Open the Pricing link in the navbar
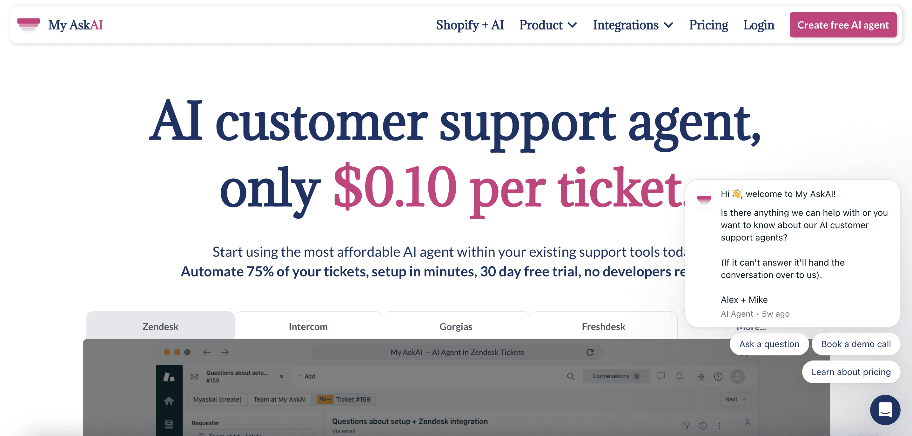Image resolution: width=912 pixels, height=436 pixels. point(708,25)
